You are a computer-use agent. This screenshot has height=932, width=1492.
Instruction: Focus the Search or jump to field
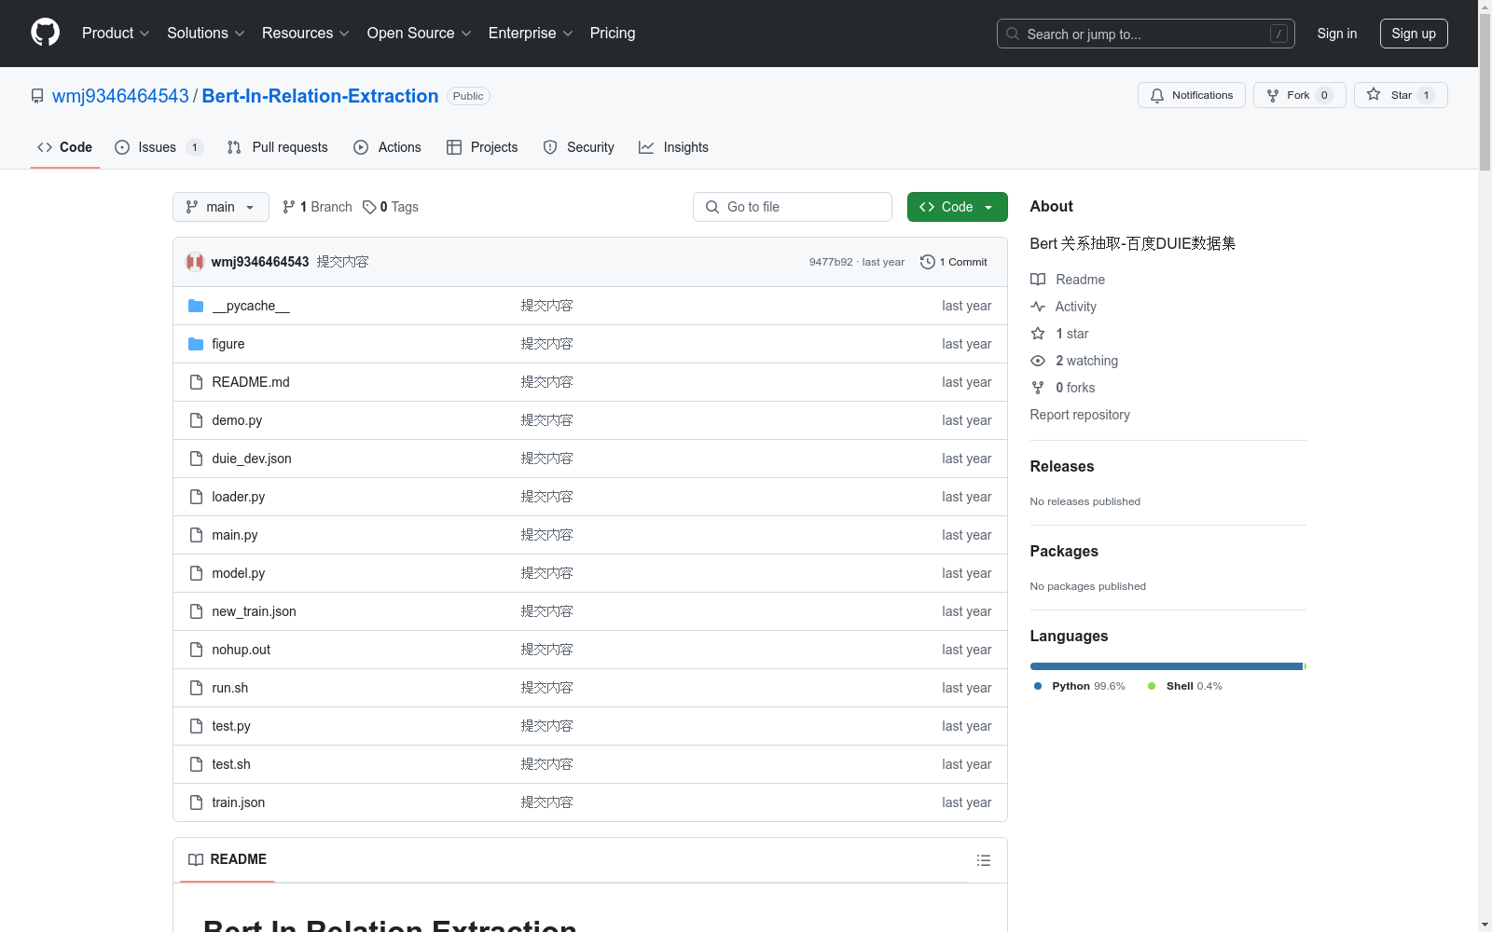click(1145, 34)
